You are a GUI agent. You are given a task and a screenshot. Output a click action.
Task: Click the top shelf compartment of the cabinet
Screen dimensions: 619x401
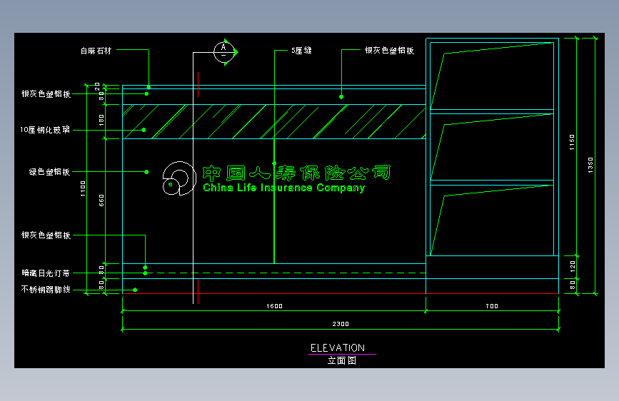tap(492, 76)
